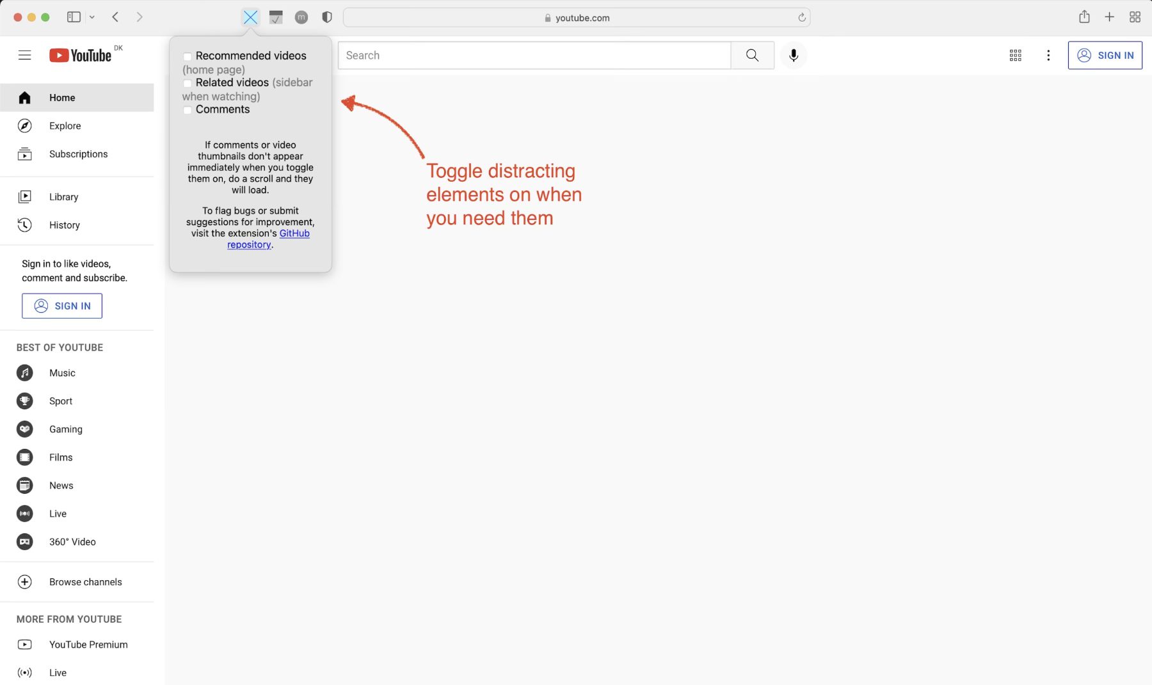Viewport: 1152px width, 685px height.
Task: Expand the Safari sidebar dropdown chevron
Action: (92, 17)
